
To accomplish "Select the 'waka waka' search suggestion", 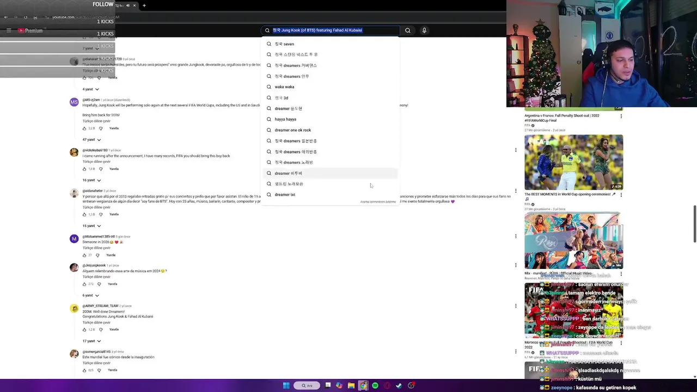I will pyautogui.click(x=331, y=87).
